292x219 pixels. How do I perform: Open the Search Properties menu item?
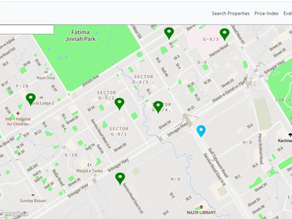click(230, 13)
